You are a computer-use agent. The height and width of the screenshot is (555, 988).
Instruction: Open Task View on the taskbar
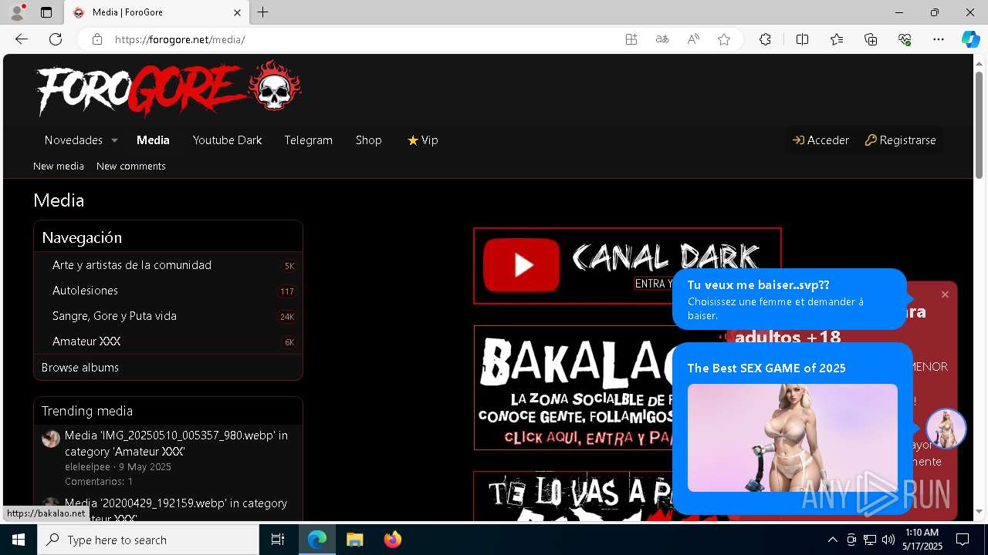(x=278, y=540)
